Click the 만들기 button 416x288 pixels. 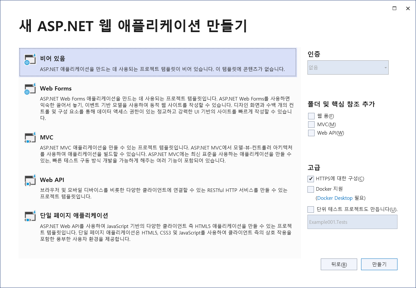point(379,264)
